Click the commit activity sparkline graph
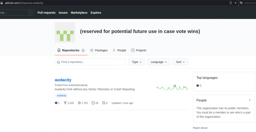 pyautogui.click(x=172, y=88)
